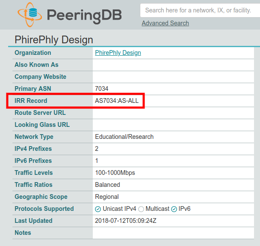This screenshot has height=246, width=260.
Task: Click the Traffic Ratios label
Action: [33, 185]
